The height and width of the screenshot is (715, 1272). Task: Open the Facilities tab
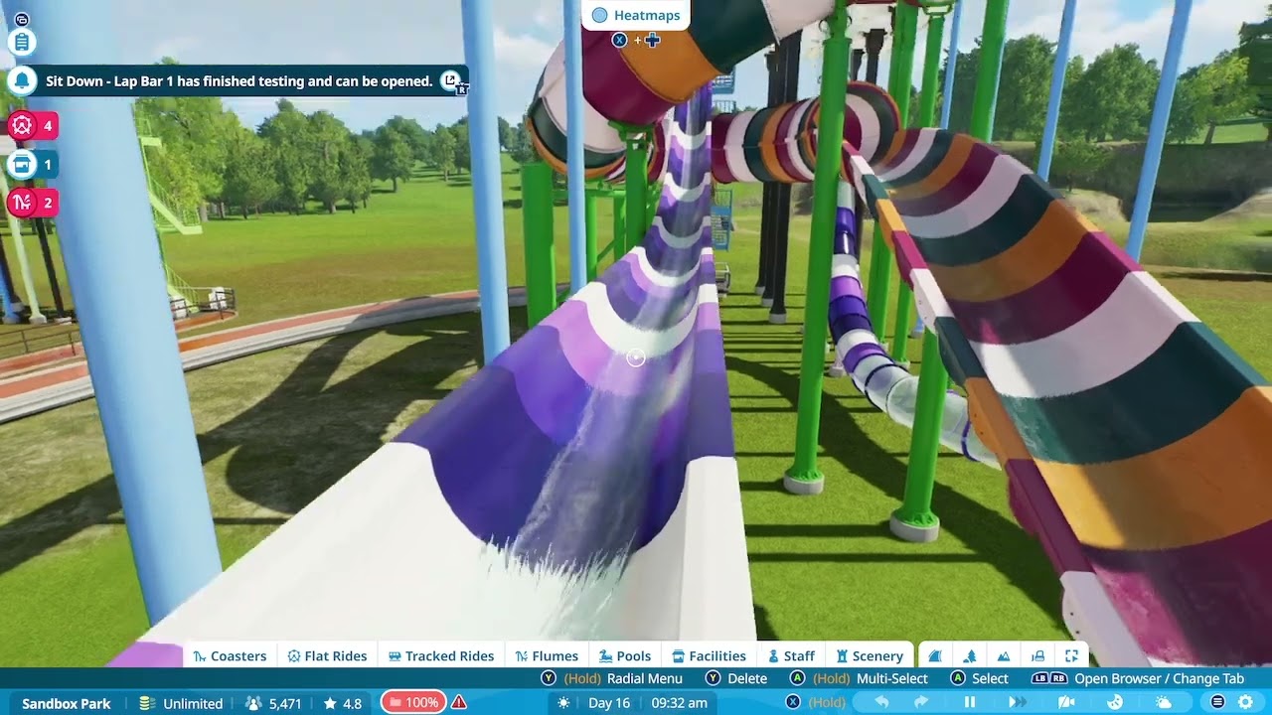tap(709, 655)
